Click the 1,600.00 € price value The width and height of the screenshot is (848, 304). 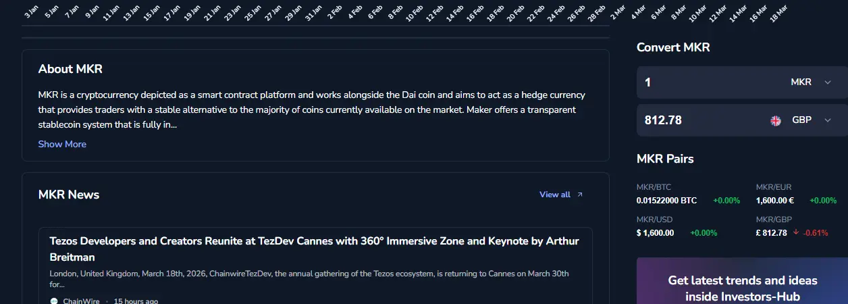pos(775,201)
